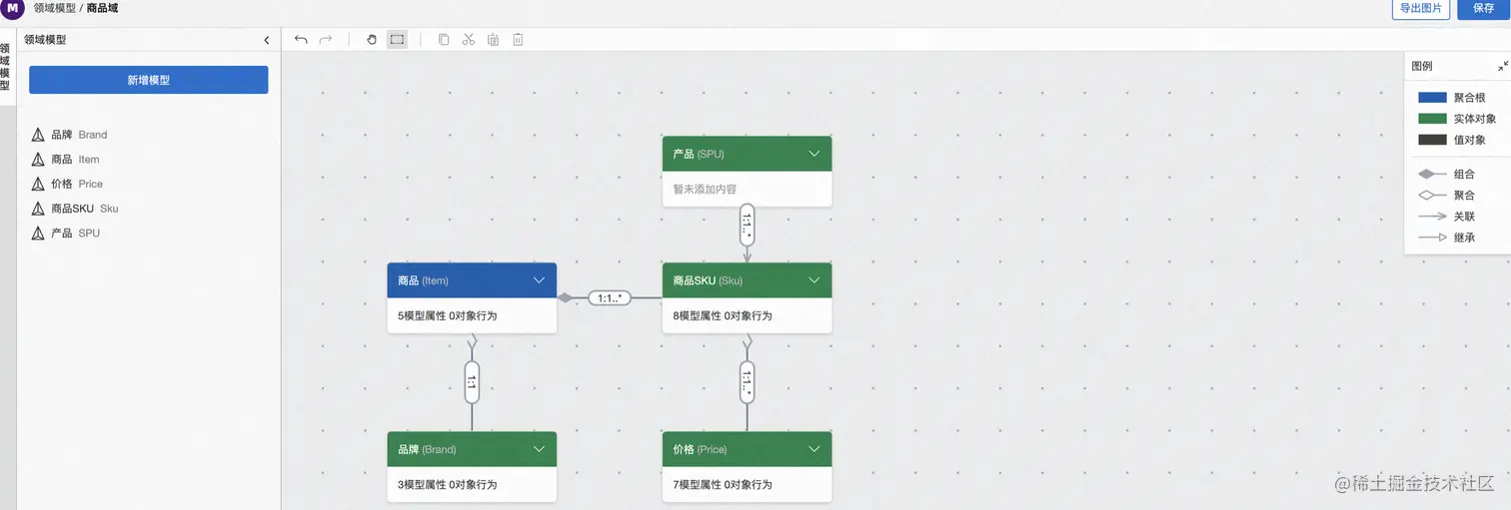The height and width of the screenshot is (510, 1511).
Task: Click the 聚合 hollow diamond symbol
Action: 1432,196
